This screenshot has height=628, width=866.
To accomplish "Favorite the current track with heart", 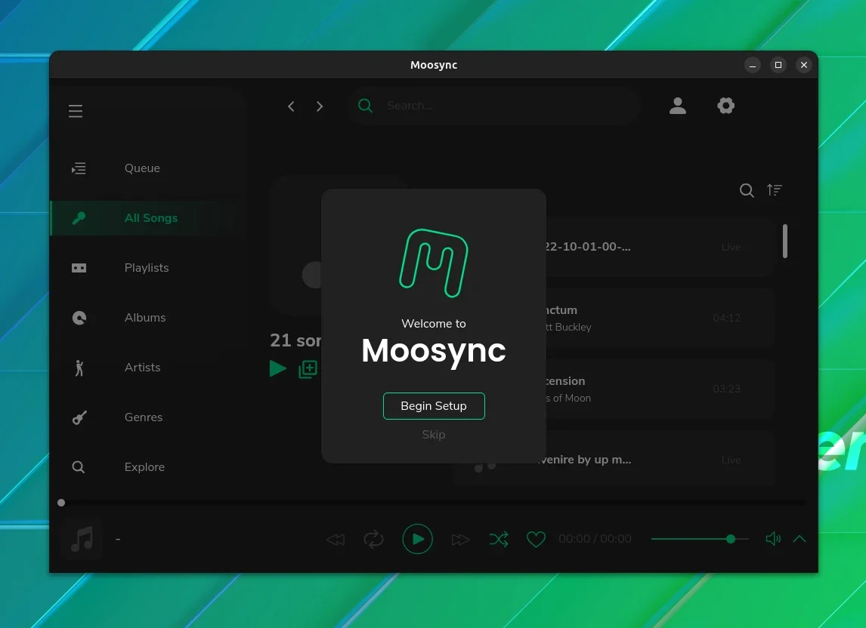I will pos(536,539).
